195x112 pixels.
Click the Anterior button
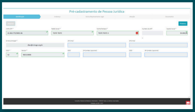pos(11,24)
